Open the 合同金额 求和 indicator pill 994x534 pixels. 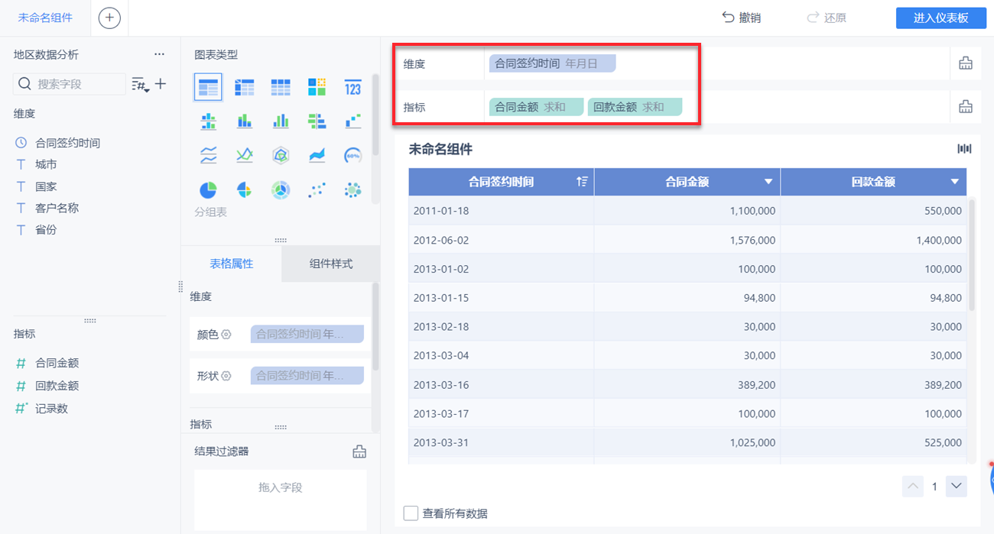pyautogui.click(x=536, y=107)
